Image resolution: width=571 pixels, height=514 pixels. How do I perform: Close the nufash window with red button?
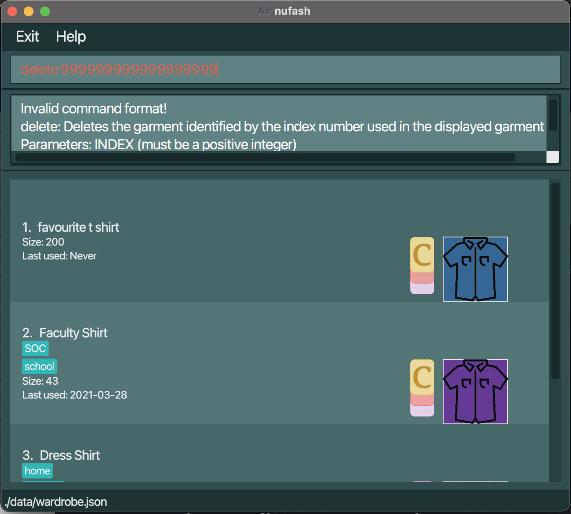(x=12, y=11)
